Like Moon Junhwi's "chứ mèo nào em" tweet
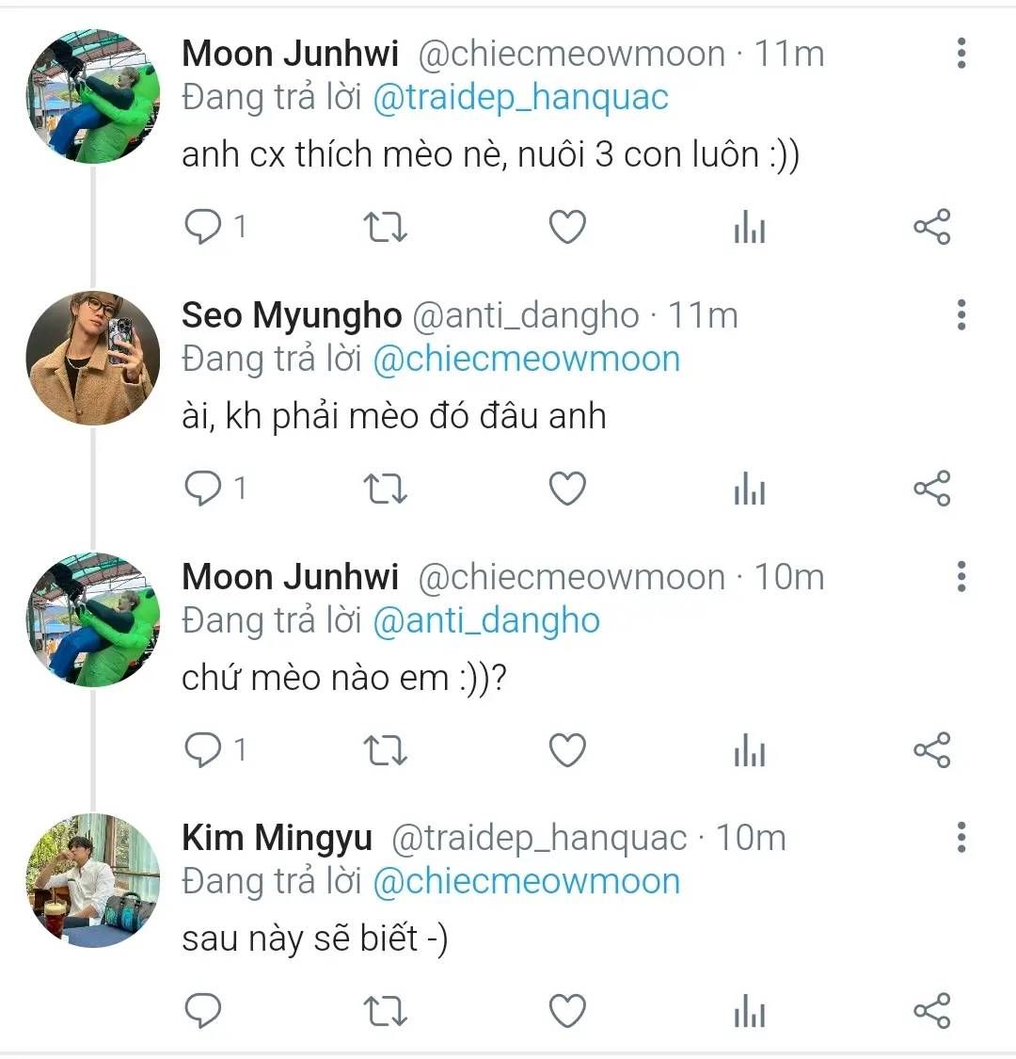 567,750
